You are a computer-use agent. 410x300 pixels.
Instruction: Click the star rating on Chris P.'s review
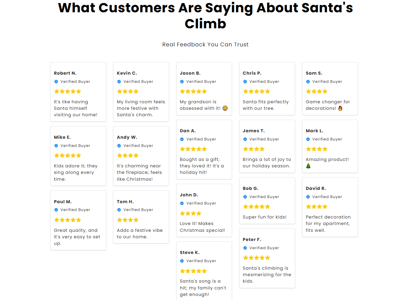pyautogui.click(x=256, y=91)
